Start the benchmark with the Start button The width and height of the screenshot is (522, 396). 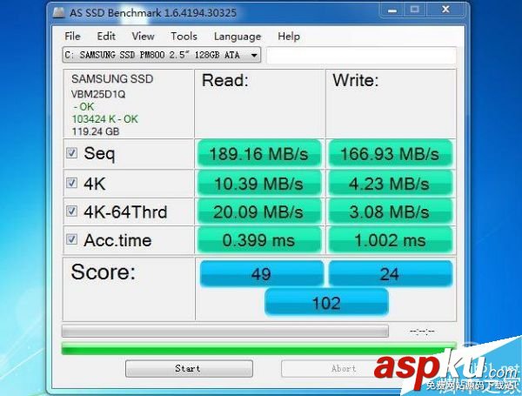click(189, 369)
